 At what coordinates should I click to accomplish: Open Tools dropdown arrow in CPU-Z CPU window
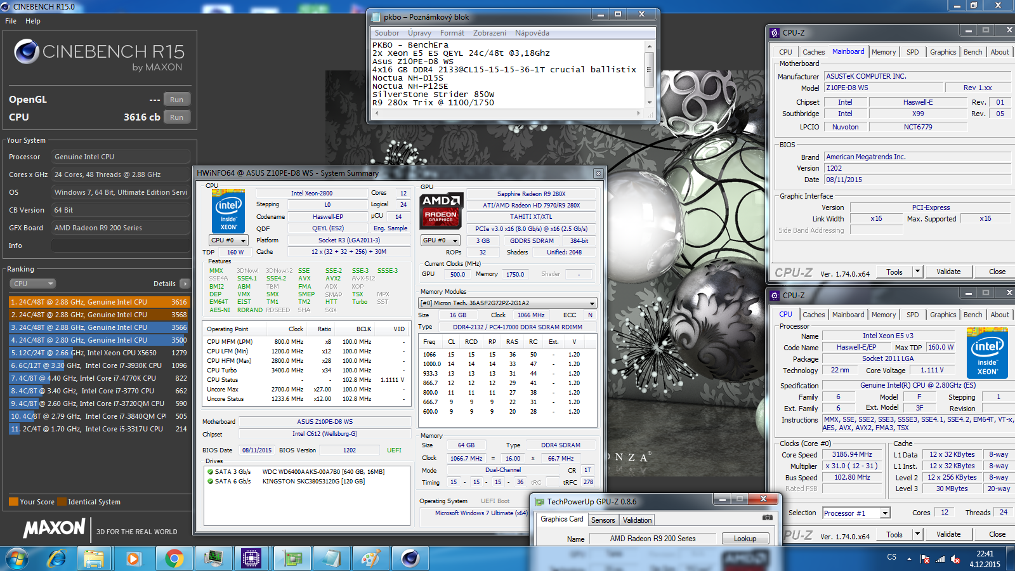[917, 534]
